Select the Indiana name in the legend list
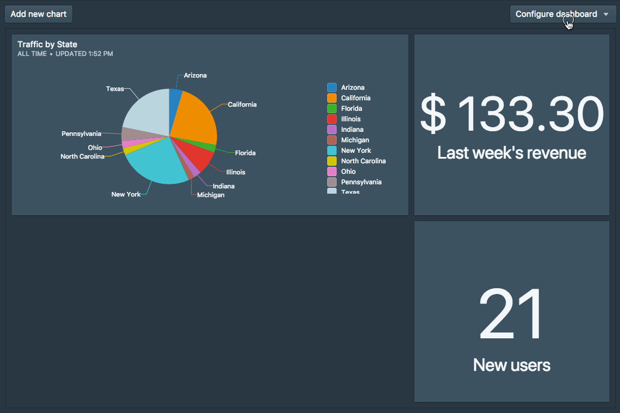 (x=352, y=129)
